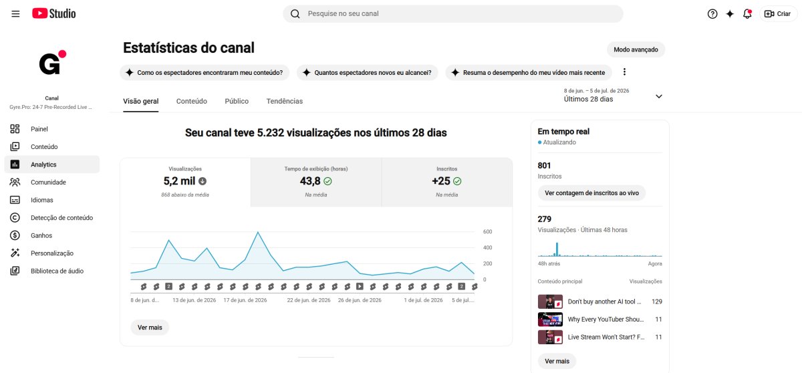Open thumbnail for 'Don't buy another AI tool'
The height and width of the screenshot is (373, 802).
click(550, 301)
